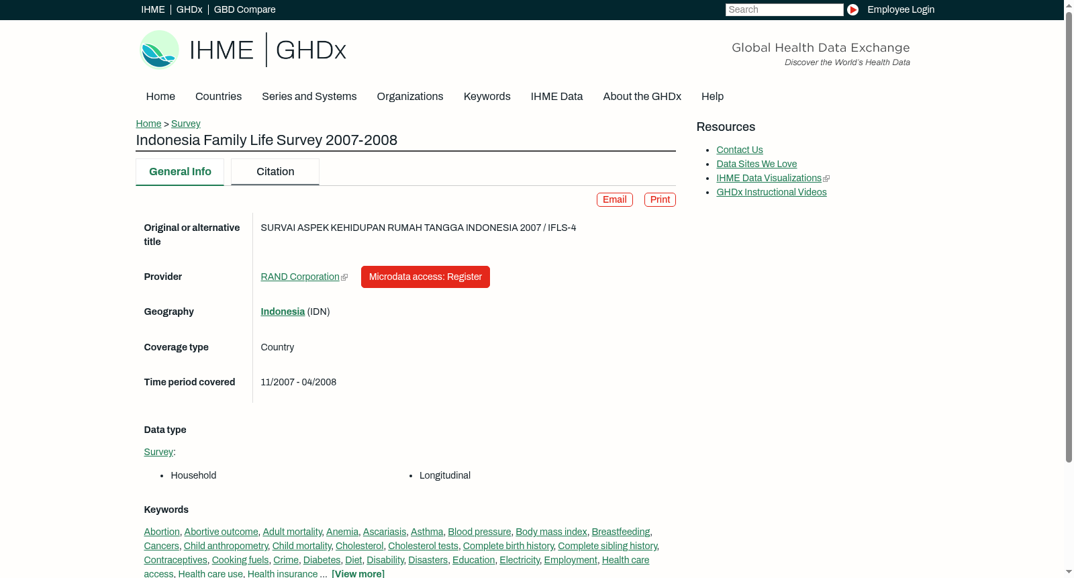This screenshot has height=578, width=1074.
Task: Click Education keyword link
Action: click(473, 560)
